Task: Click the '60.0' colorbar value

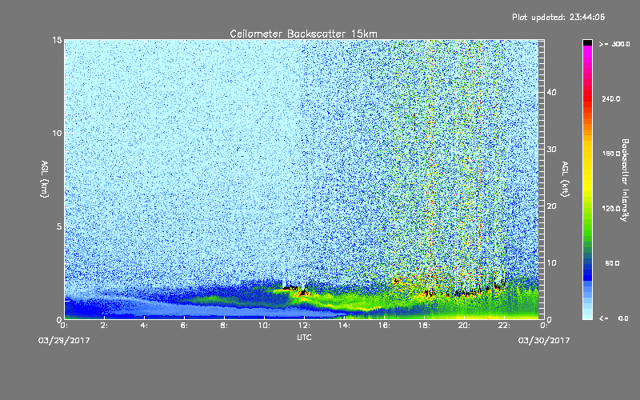Action: point(612,263)
